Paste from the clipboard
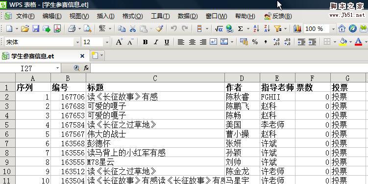The width and height of the screenshot is (368, 184). pyautogui.click(x=144, y=28)
